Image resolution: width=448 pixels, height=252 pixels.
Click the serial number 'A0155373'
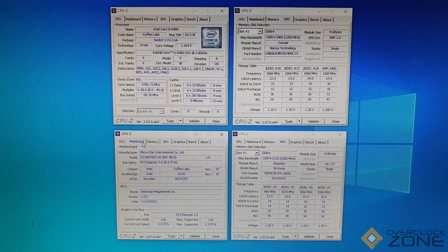279,178
